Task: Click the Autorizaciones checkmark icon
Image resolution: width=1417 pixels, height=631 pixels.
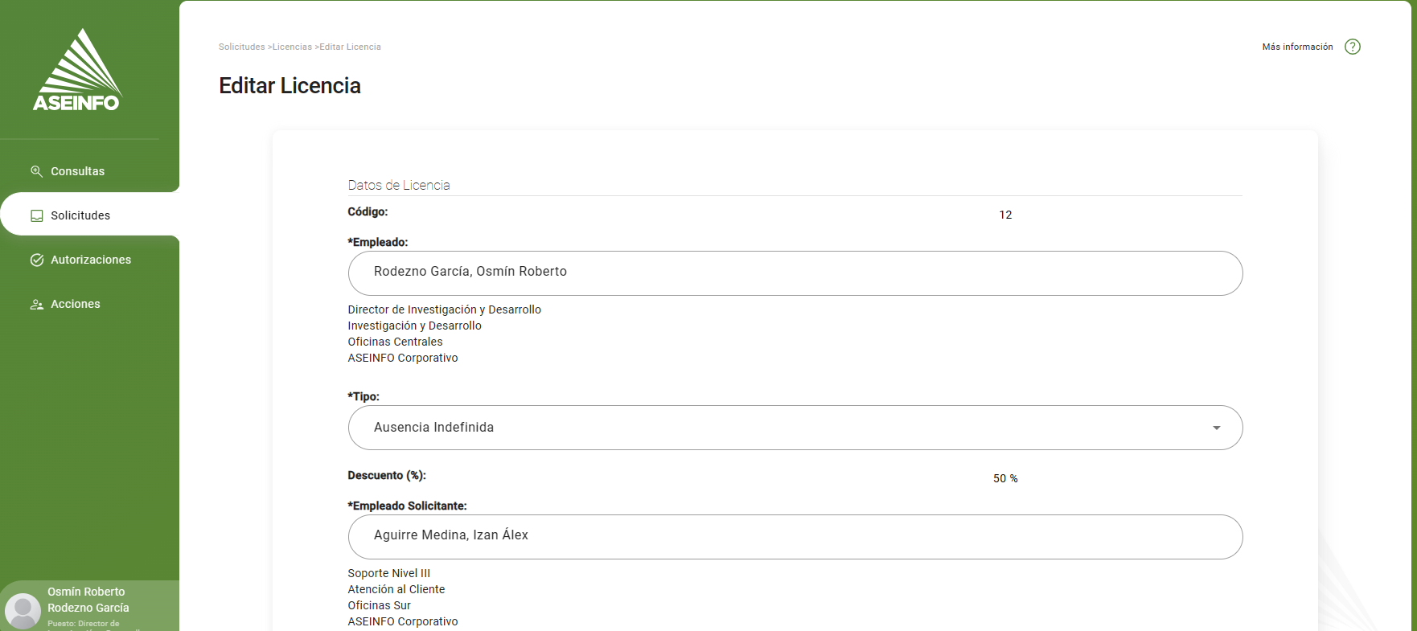Action: (37, 260)
